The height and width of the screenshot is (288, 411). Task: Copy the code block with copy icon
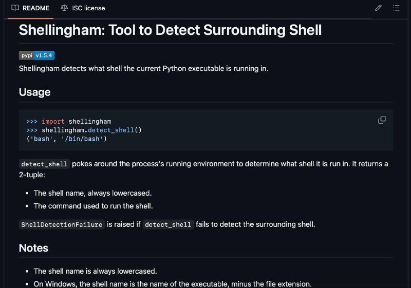(x=382, y=120)
